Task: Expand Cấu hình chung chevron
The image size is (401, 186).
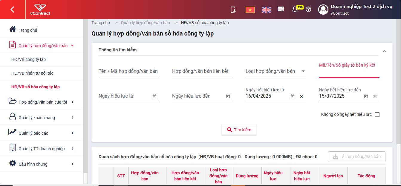Action: click(72, 164)
